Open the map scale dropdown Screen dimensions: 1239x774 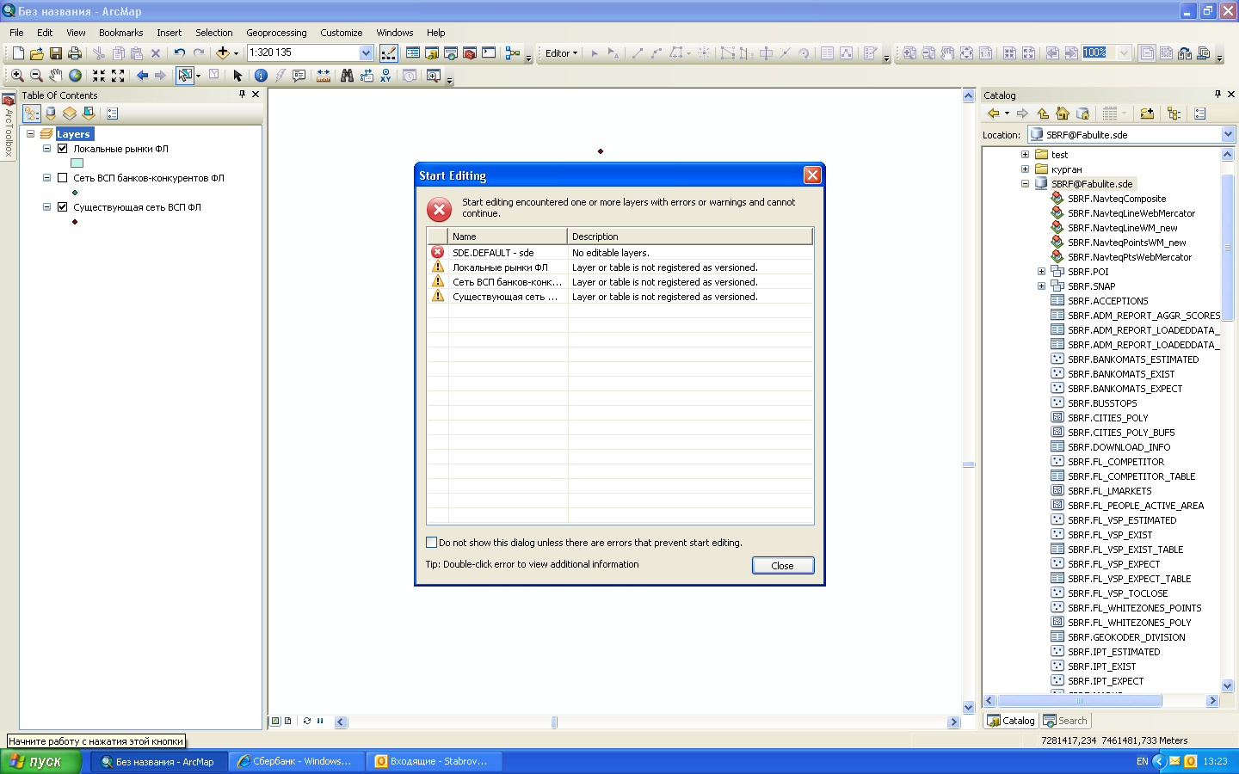[366, 52]
